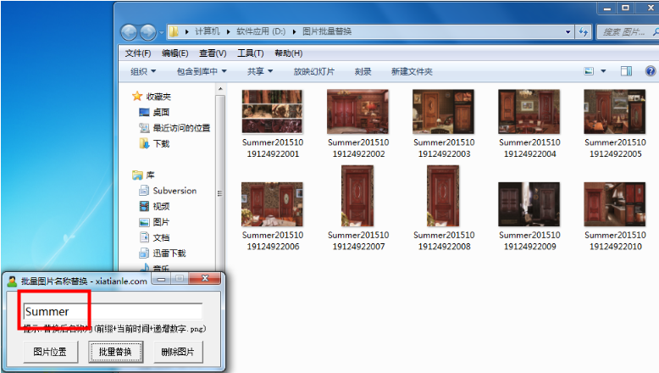Click the 删除图片 button
Image resolution: width=659 pixels, height=373 pixels.
[x=178, y=352]
